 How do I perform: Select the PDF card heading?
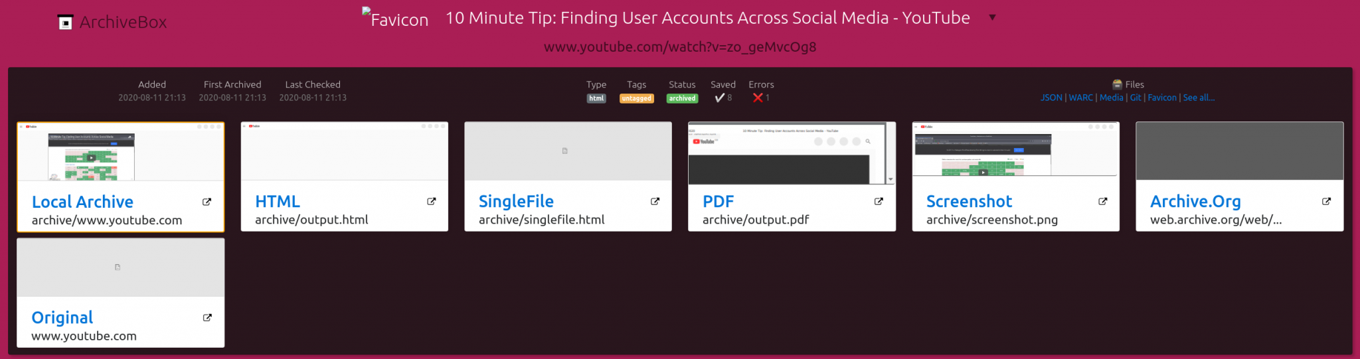(718, 201)
